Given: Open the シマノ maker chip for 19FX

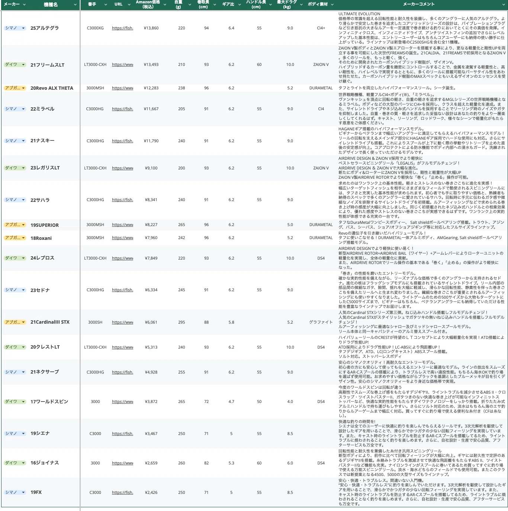Looking at the screenshot, I should 15,492.
